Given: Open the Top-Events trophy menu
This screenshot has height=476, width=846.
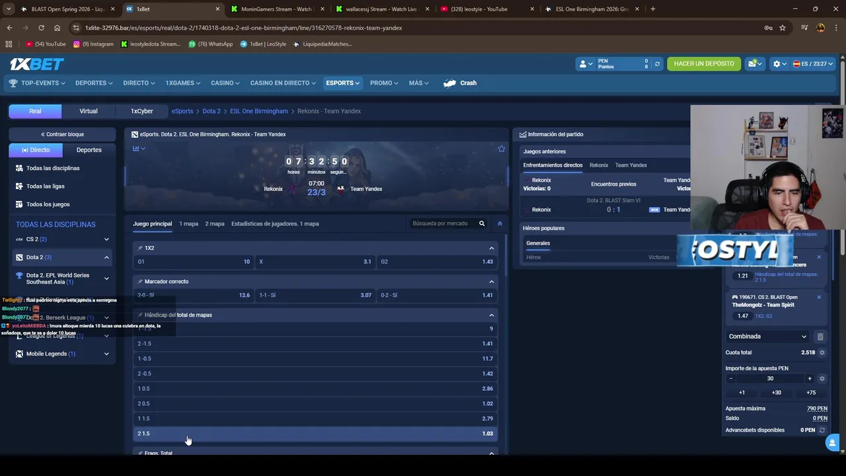Looking at the screenshot, I should [x=37, y=83].
